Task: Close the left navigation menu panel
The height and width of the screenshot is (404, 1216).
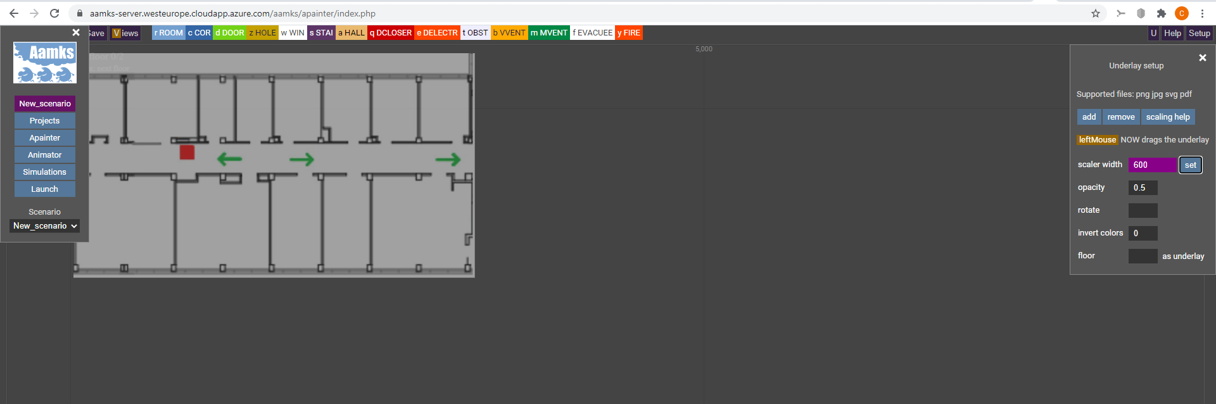Action: click(76, 32)
